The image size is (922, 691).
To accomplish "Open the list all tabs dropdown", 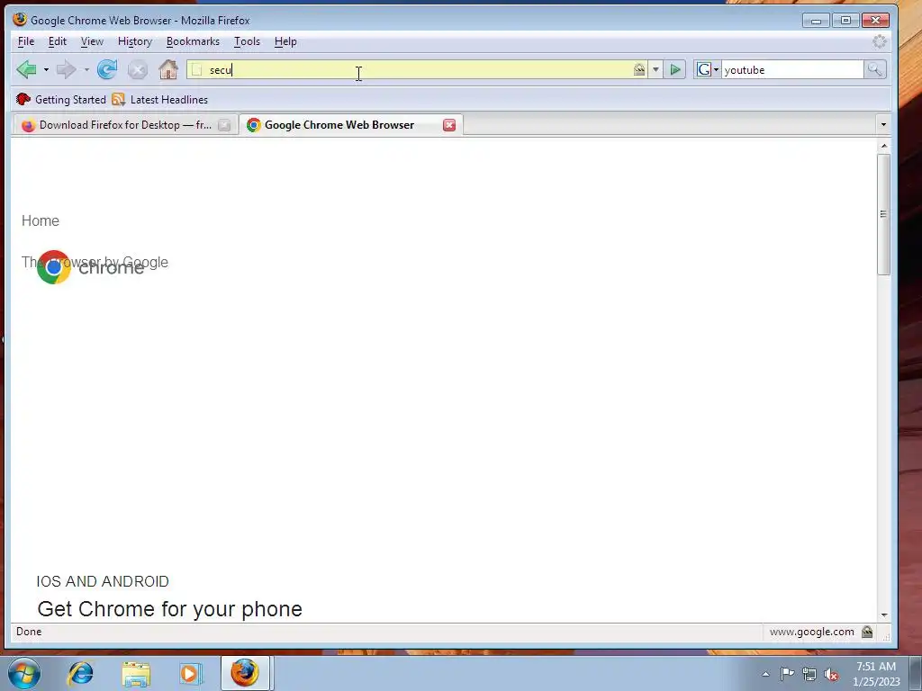I will pyautogui.click(x=882, y=124).
